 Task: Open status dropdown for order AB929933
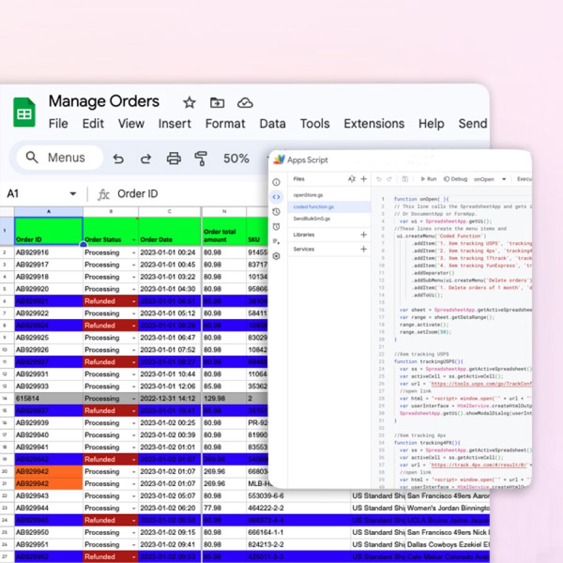(134, 387)
